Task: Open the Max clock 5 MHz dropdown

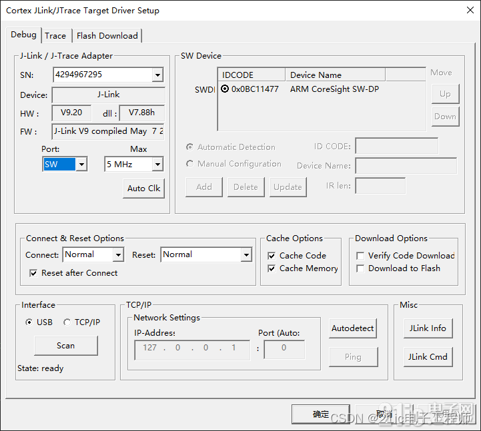Action: pos(157,164)
